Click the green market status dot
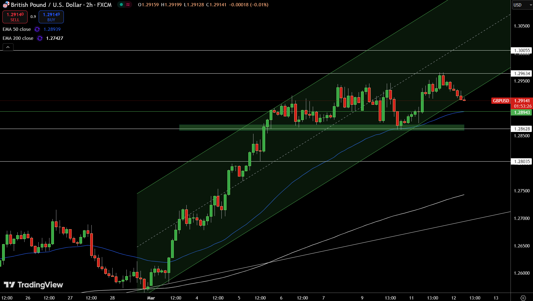The image size is (533, 301). click(x=121, y=4)
